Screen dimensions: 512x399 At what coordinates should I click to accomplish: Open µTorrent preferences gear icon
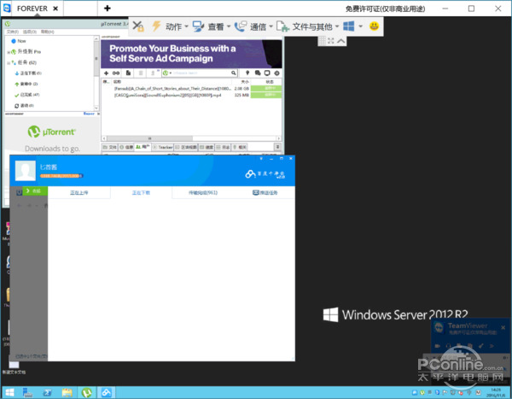pos(276,73)
